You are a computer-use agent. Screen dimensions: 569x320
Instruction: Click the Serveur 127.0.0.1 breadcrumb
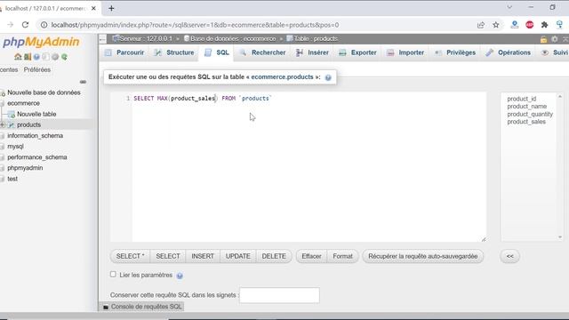point(142,39)
